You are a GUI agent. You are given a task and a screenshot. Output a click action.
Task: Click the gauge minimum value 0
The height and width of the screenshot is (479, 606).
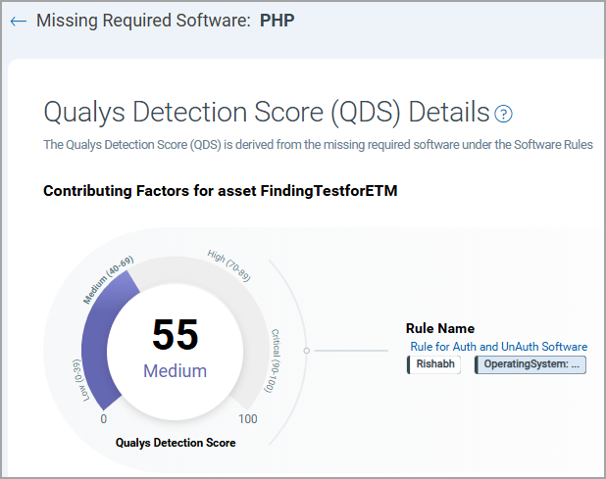104,419
